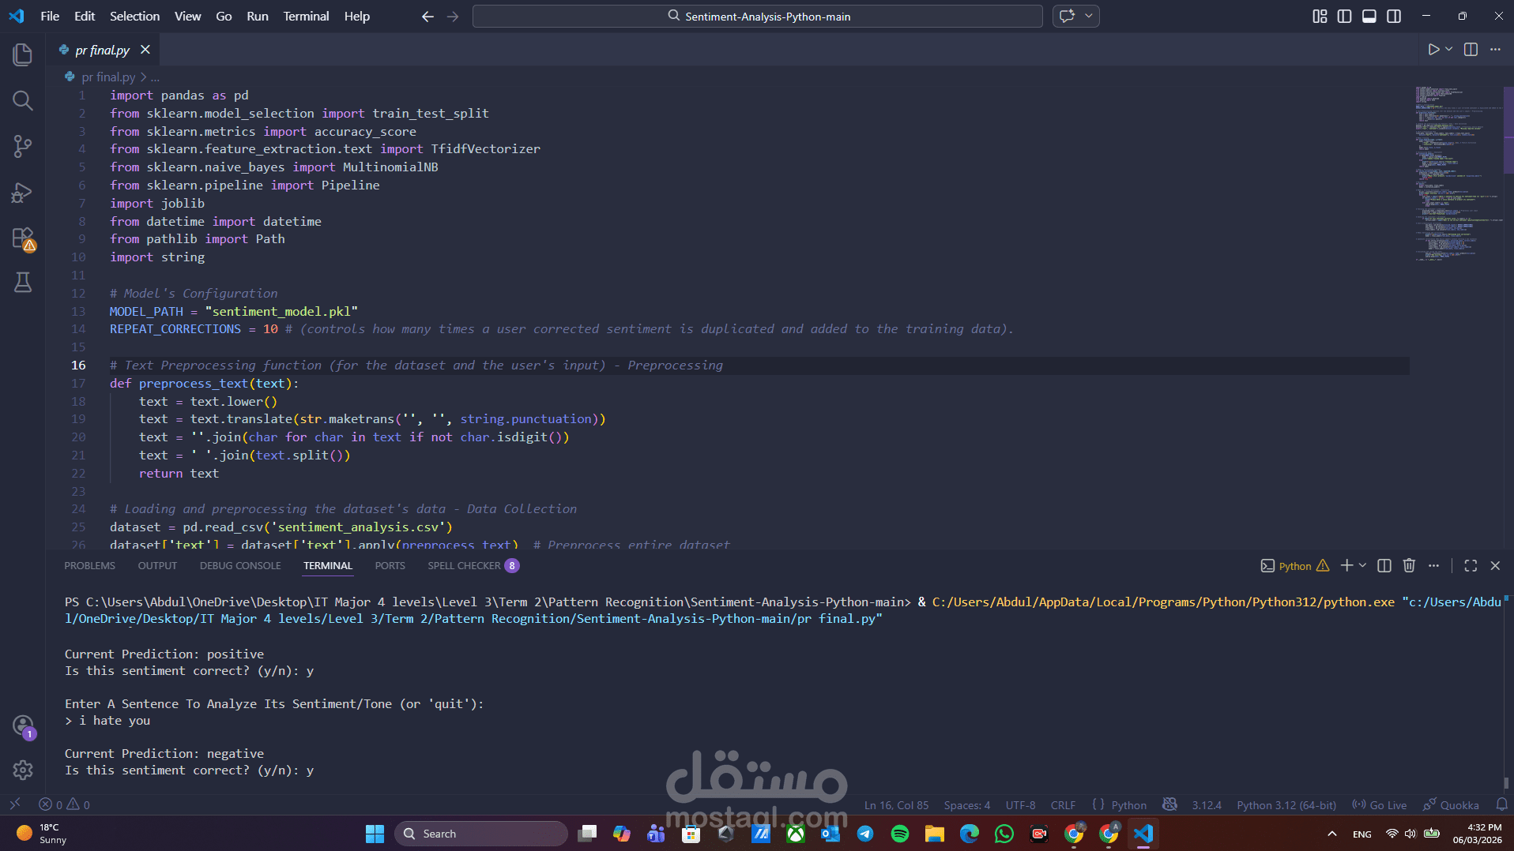Add a new terminal with plus icon
This screenshot has width=1514, height=851.
(1346, 565)
